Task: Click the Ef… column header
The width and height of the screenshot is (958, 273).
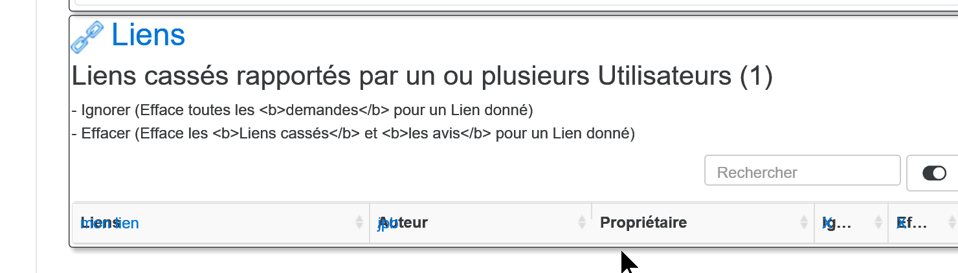Action: [x=923, y=223]
